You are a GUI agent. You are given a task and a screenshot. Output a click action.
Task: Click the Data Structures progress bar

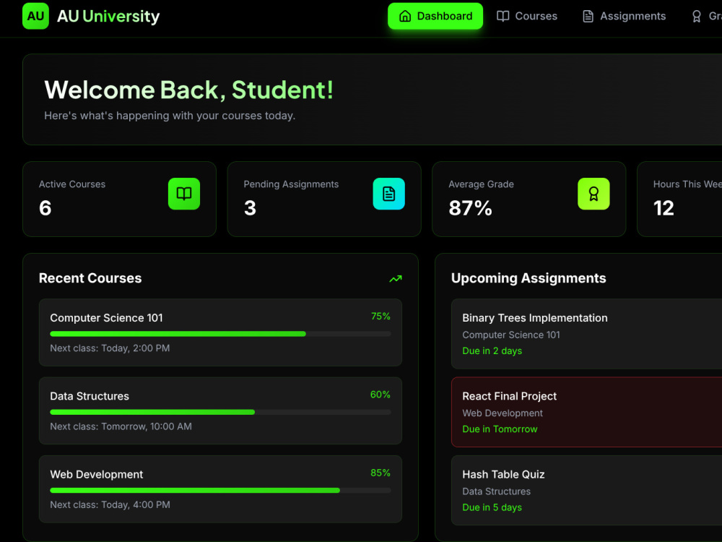pos(220,412)
